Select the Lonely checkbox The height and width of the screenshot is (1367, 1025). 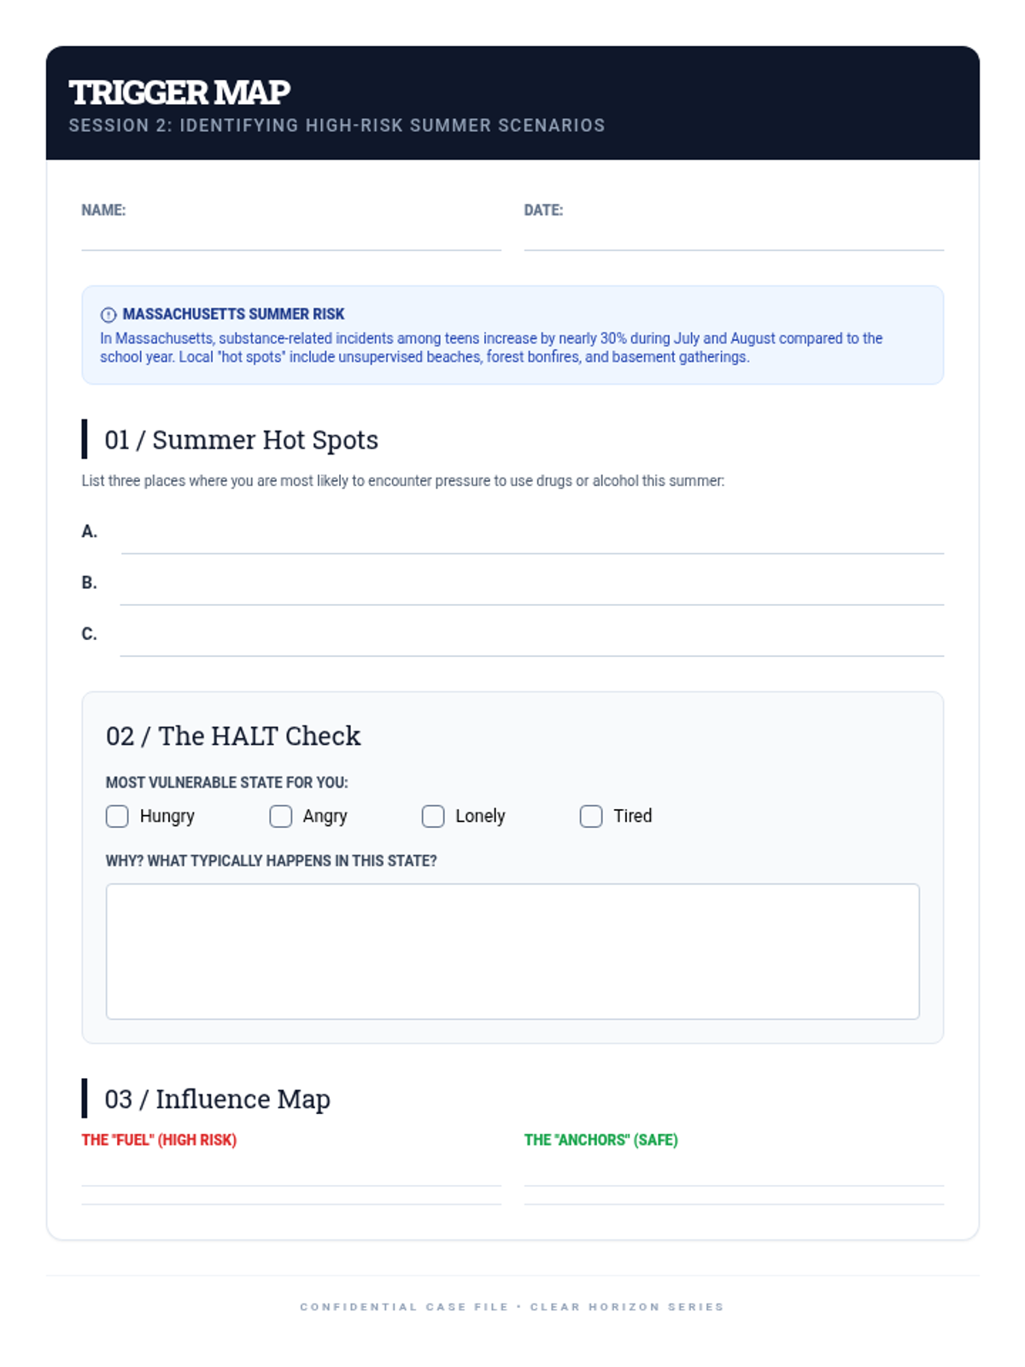coord(433,816)
